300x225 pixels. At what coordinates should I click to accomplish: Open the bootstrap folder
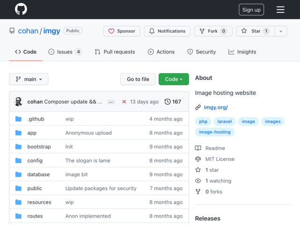[x=39, y=147]
